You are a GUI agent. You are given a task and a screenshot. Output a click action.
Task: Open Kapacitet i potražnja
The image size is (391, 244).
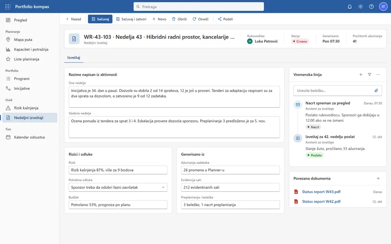[x=30, y=49]
